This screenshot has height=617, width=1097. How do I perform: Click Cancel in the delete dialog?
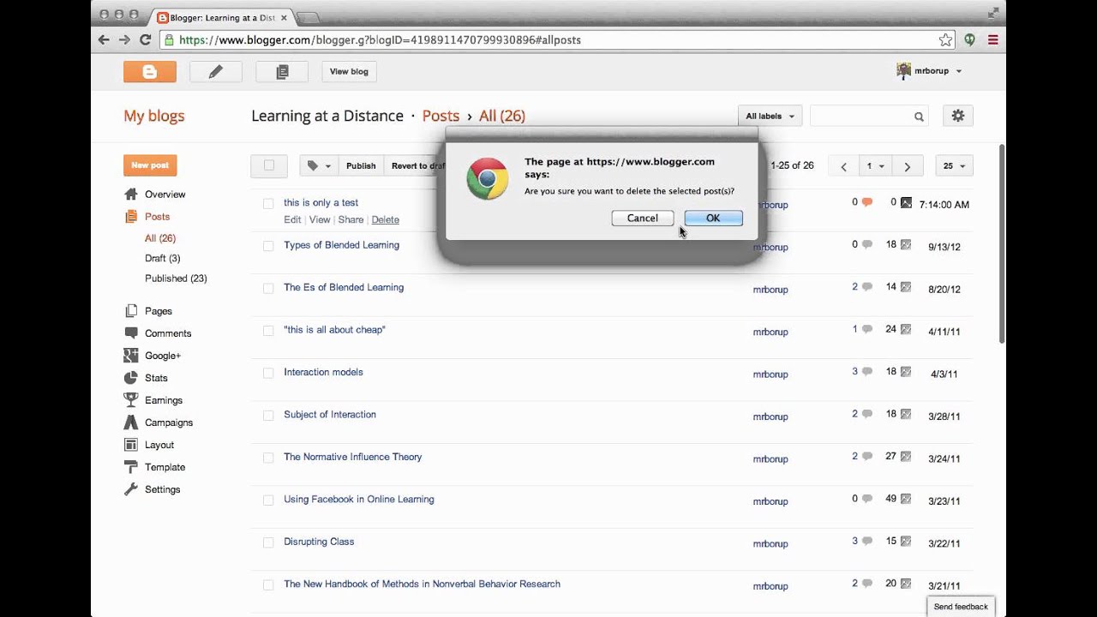click(x=642, y=219)
